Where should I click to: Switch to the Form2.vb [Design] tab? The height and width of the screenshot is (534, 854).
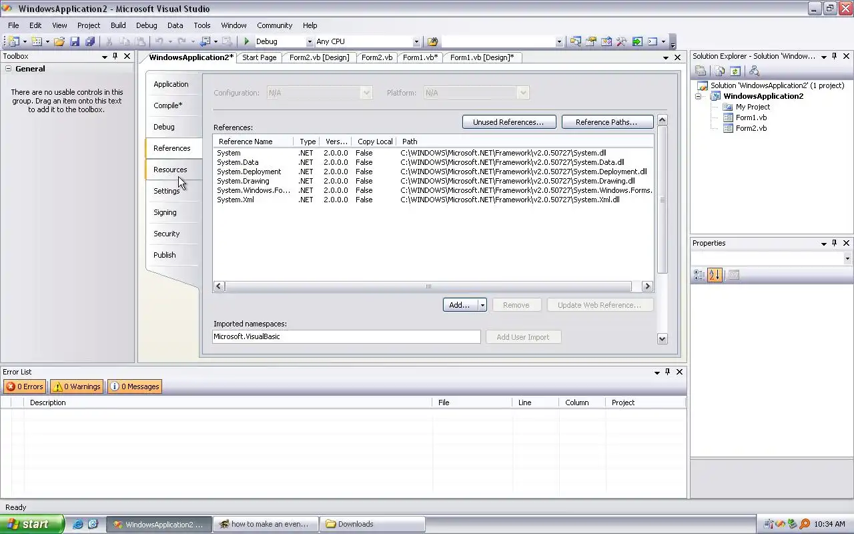coord(319,57)
